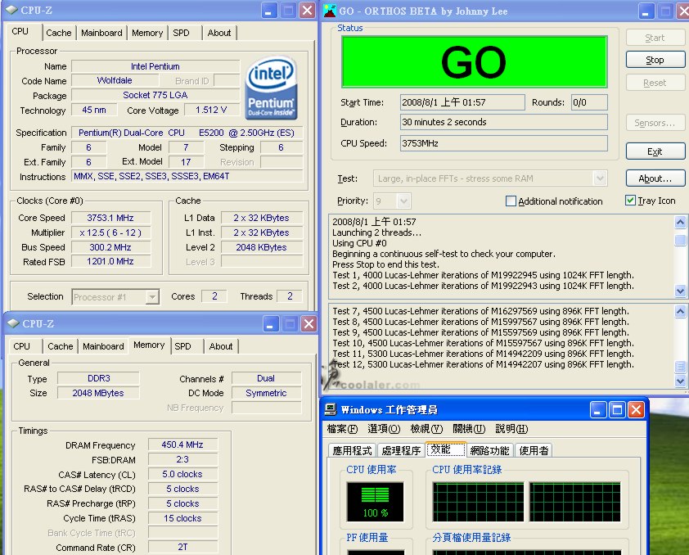The height and width of the screenshot is (555, 689).
Task: Click the DRAM Frequency value 450.4 MHz
Action: 182,444
